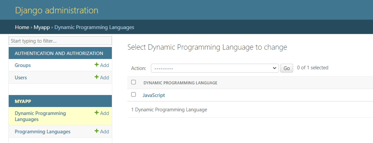Open the MYAPP section header
Viewport: 373px width, 143px height.
(23, 101)
